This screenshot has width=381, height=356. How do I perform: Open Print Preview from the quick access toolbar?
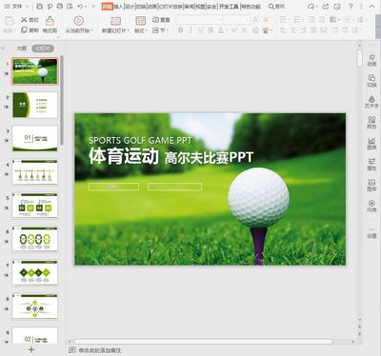(x=70, y=7)
